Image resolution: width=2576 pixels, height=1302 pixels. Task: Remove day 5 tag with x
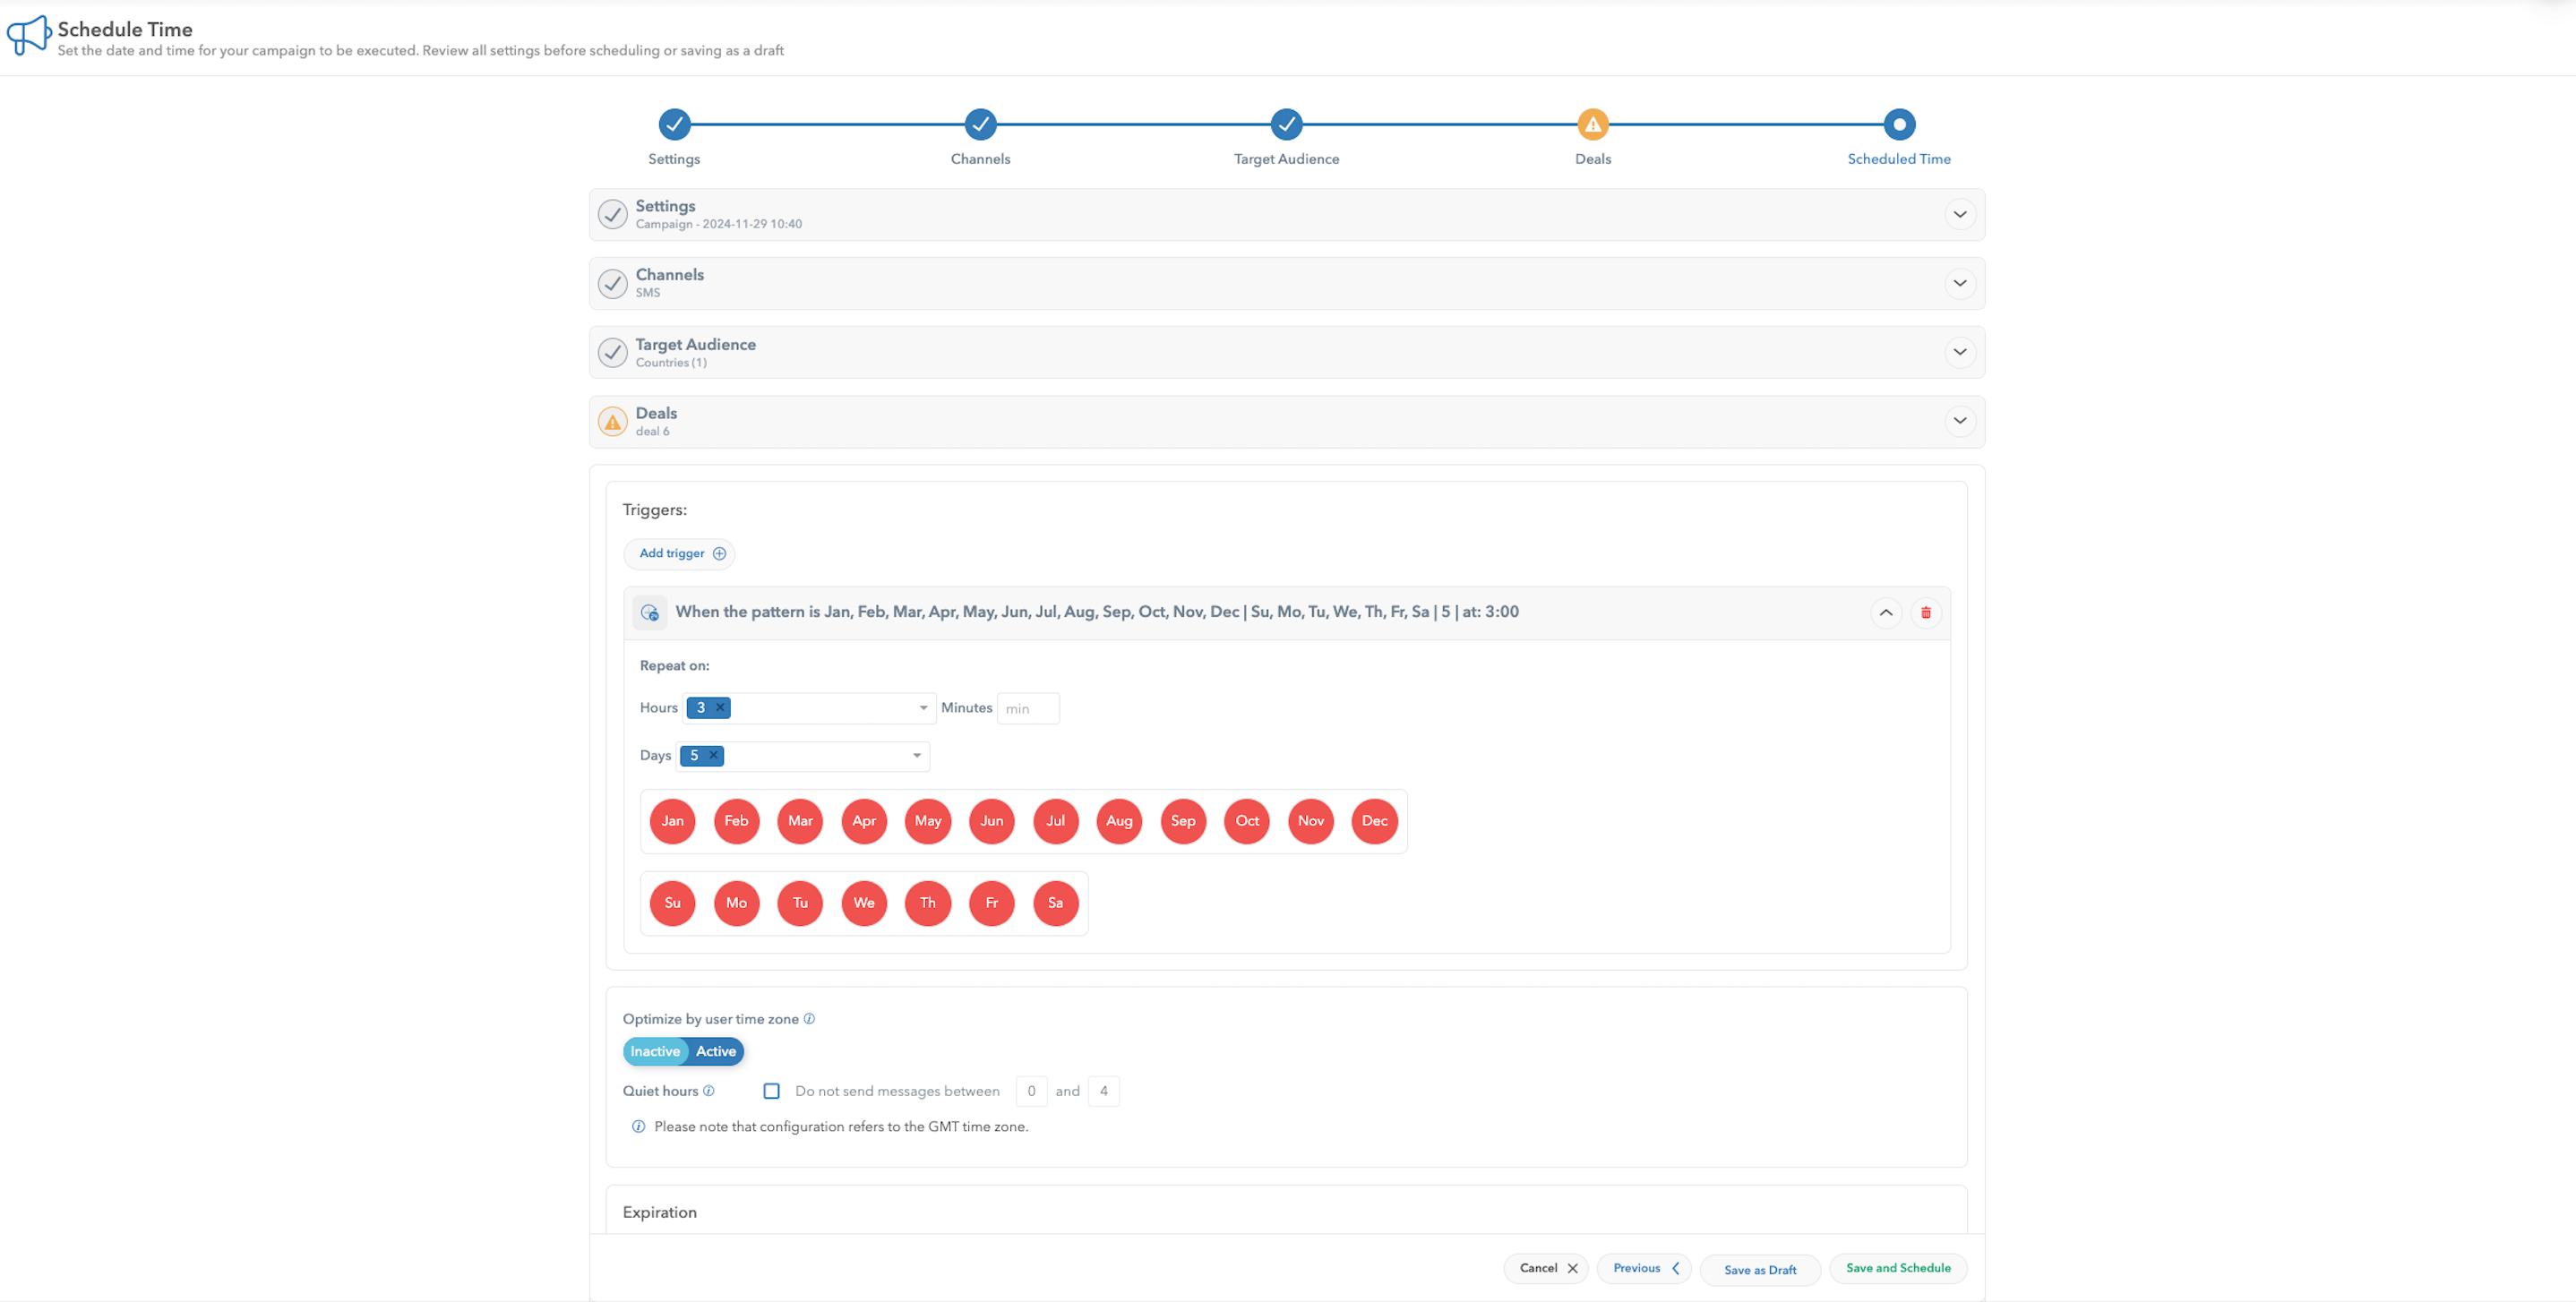713,755
